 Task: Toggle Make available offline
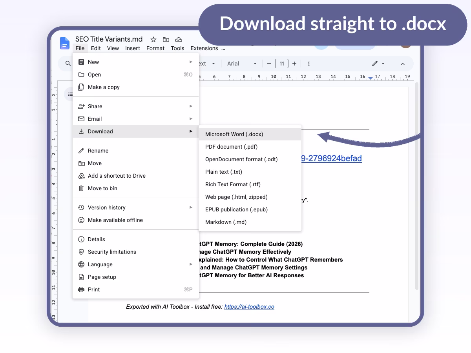[136, 220]
